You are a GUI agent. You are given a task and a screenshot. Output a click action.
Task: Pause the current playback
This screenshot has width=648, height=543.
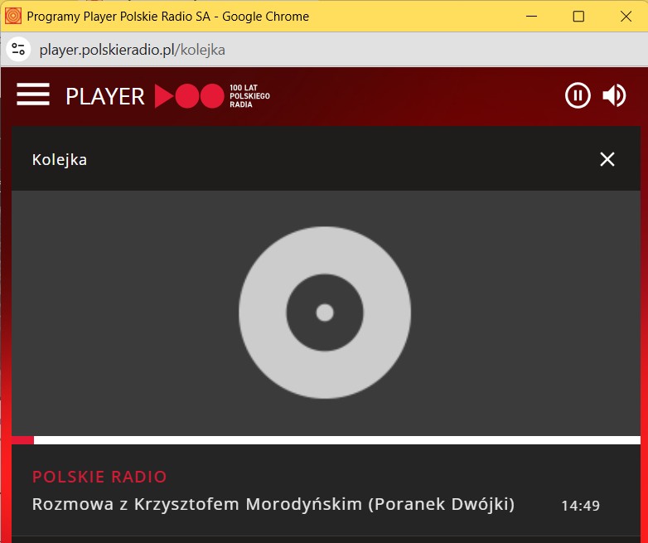[578, 95]
